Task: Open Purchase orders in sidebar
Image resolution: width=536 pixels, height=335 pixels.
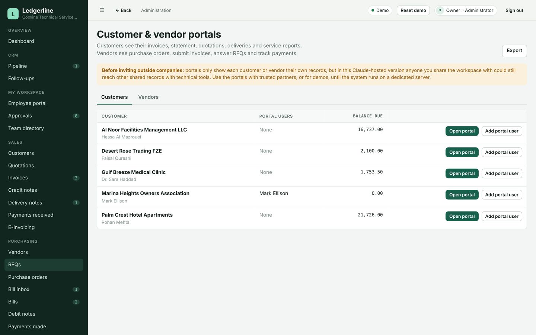Action: point(44,277)
